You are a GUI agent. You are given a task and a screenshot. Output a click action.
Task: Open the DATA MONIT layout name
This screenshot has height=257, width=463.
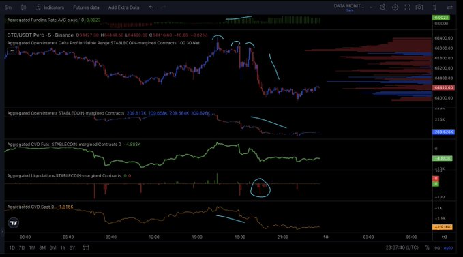point(348,6)
